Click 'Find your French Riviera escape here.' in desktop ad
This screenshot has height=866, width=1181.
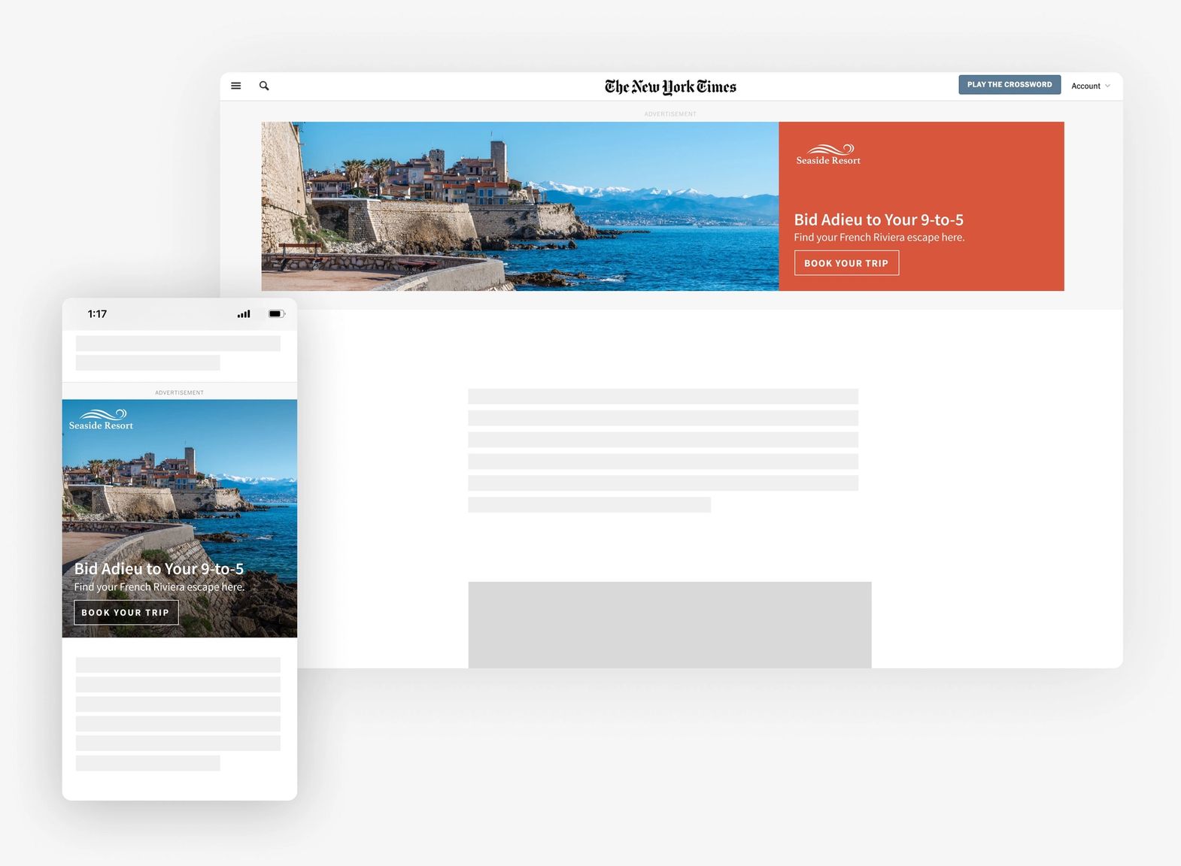point(879,238)
